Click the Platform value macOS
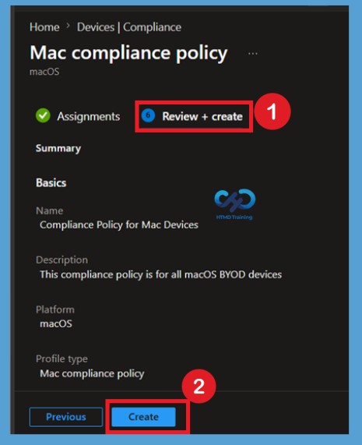 [x=56, y=323]
